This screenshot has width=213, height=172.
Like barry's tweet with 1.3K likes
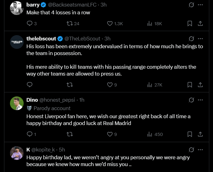(110, 23)
